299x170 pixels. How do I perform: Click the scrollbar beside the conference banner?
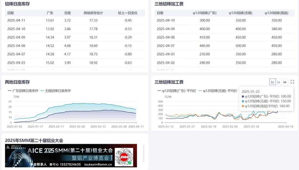point(143,153)
